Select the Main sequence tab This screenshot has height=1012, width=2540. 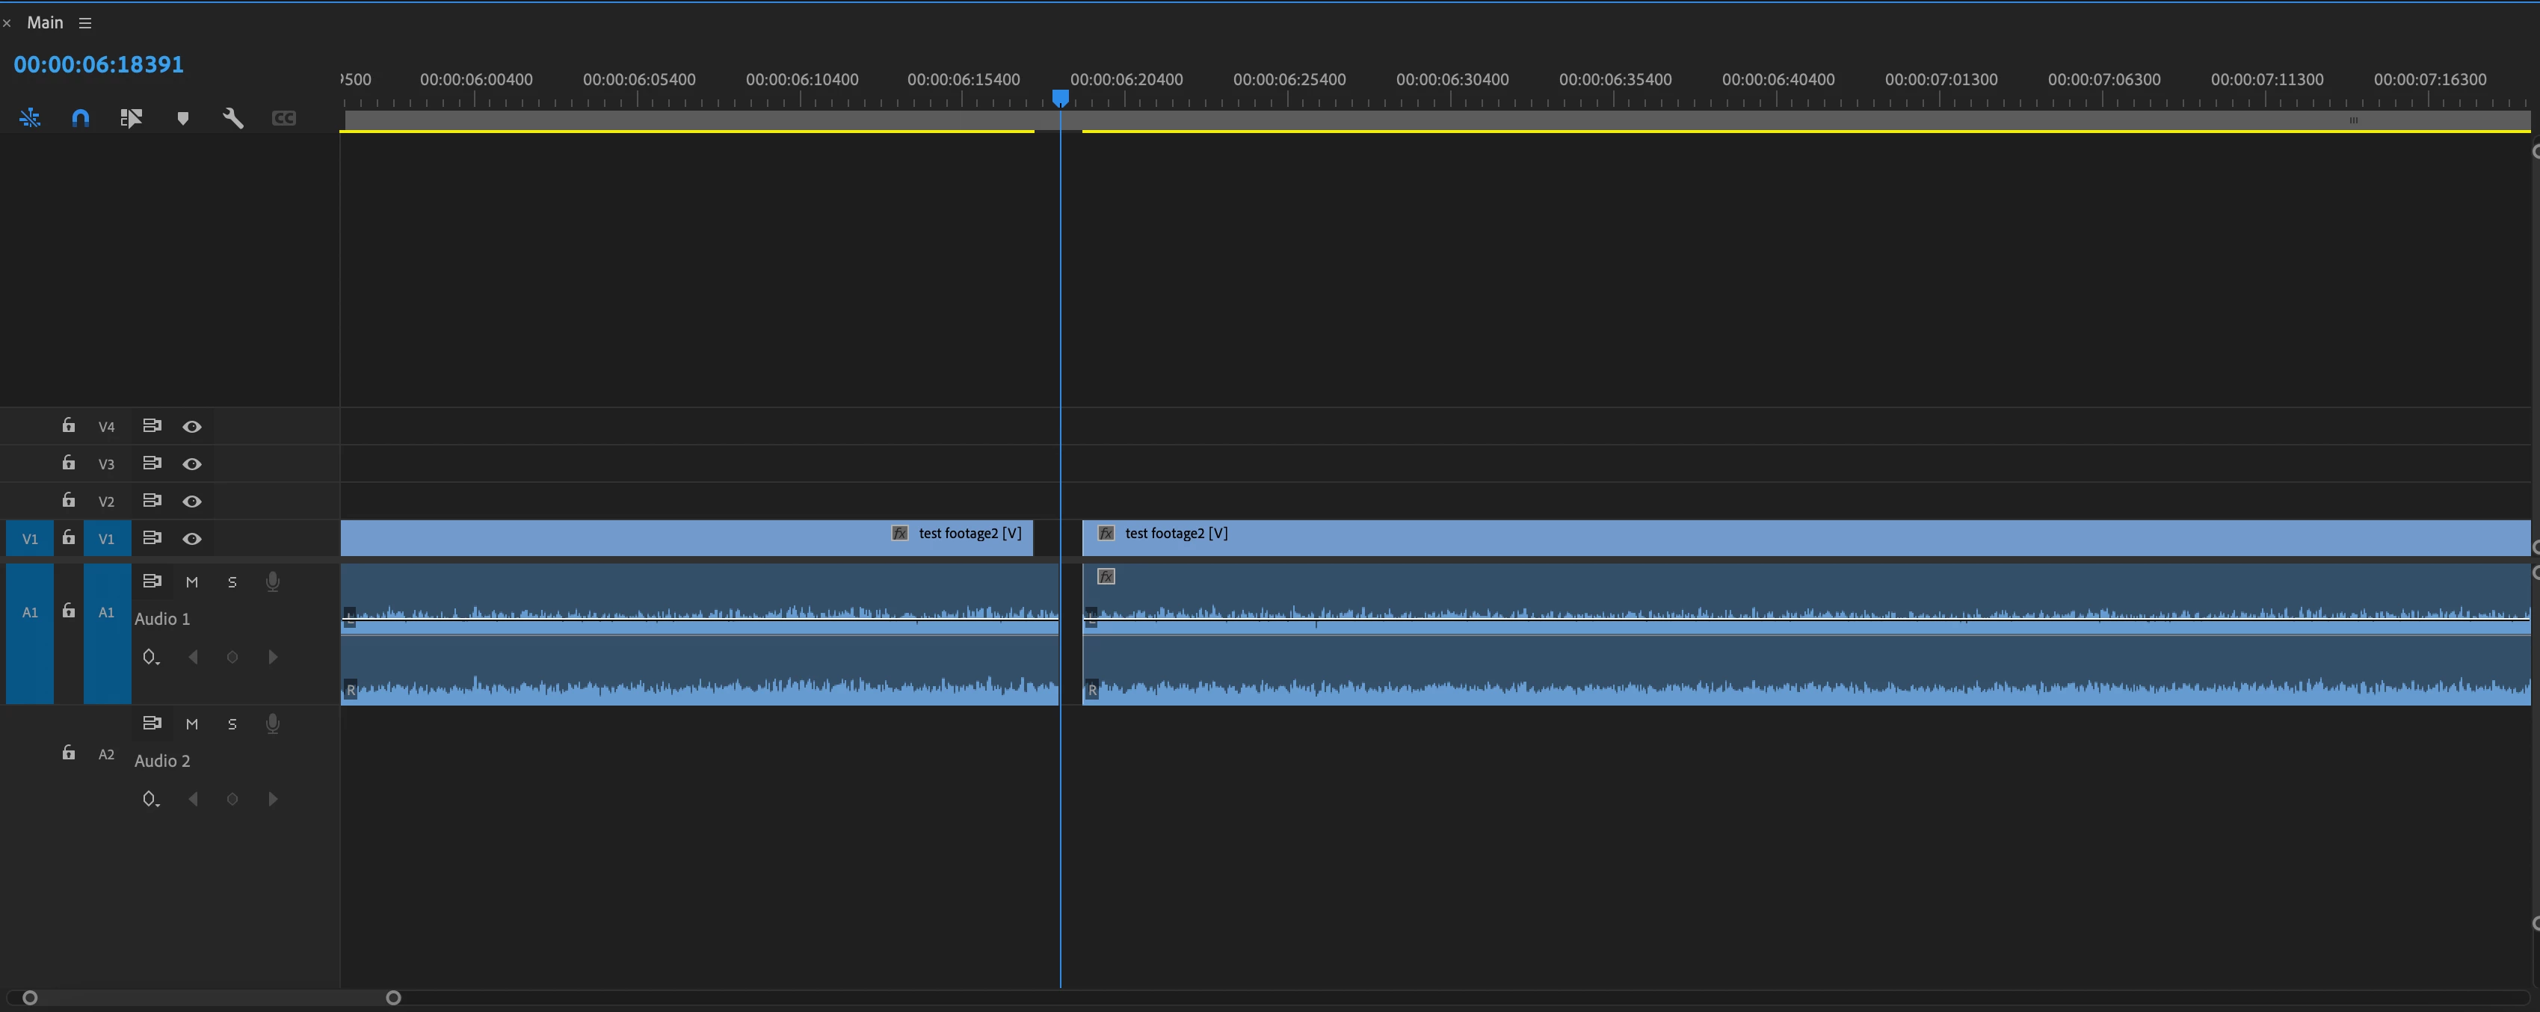44,22
